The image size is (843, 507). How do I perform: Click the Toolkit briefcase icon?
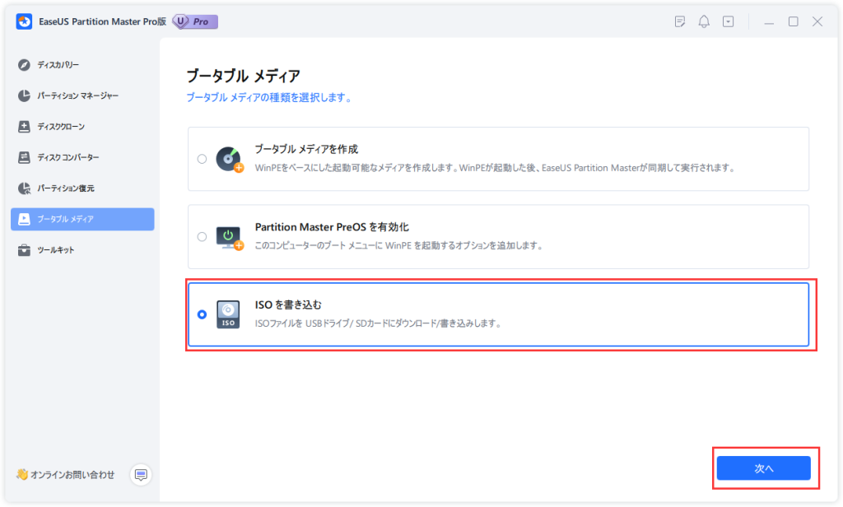[x=24, y=250]
